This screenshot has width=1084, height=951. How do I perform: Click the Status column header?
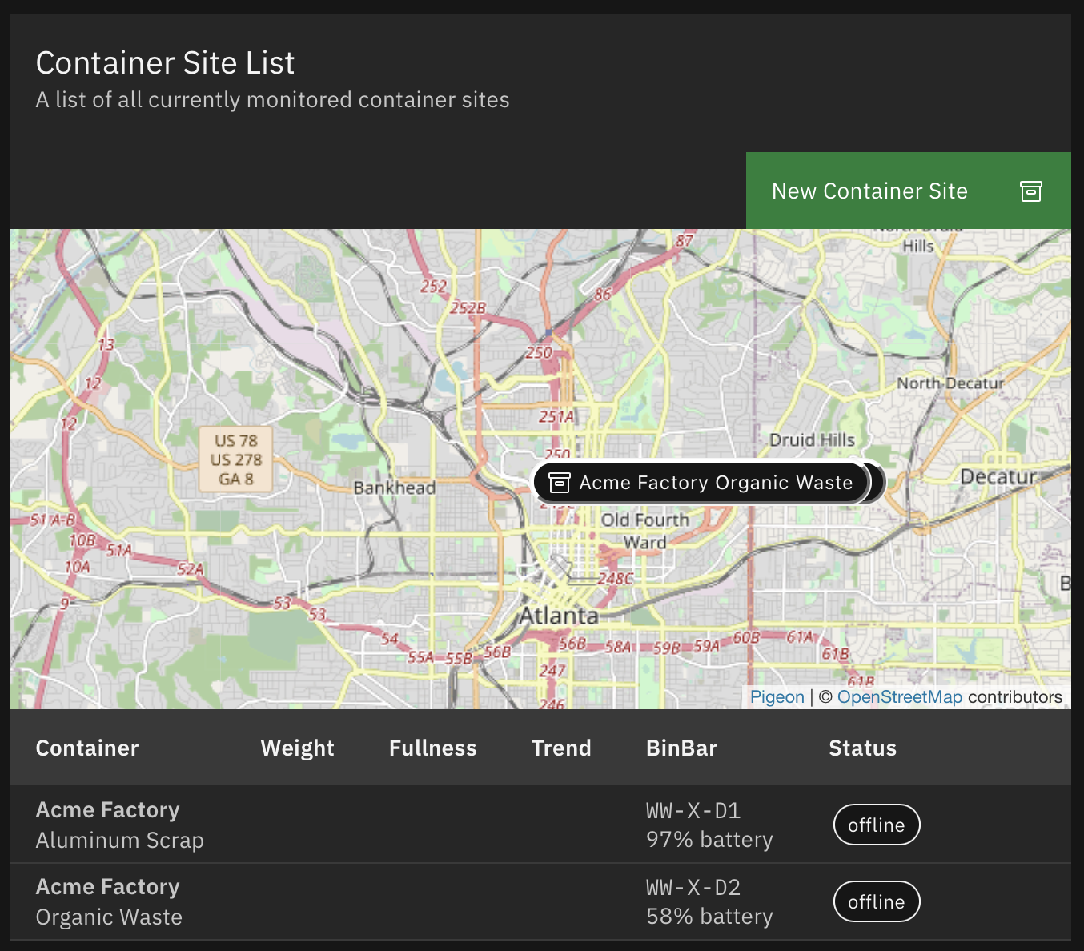tap(862, 748)
